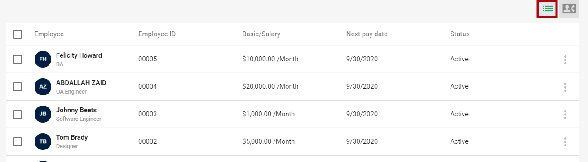Open Felicity Howard employee name
Screen dimensions: 588x162
click(x=79, y=55)
